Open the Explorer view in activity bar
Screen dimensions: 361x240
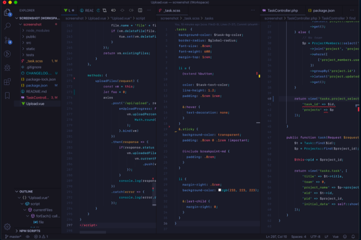point(7,12)
